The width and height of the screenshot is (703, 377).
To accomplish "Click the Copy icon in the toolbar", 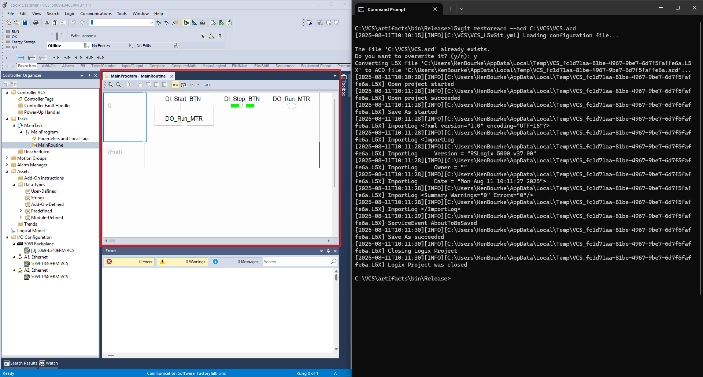I will [55, 23].
